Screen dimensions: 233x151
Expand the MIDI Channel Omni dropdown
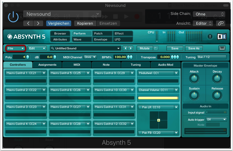point(90,57)
